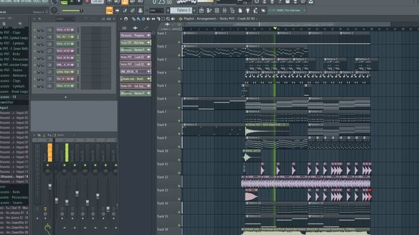This screenshot has height=235, width=419.
Task: Select the playlist Playback speaker tool
Action: click(x=173, y=19)
